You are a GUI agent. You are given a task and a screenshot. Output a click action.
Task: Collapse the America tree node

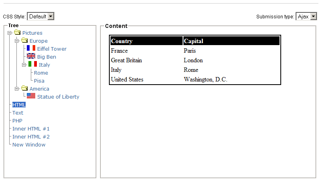tap(17, 89)
